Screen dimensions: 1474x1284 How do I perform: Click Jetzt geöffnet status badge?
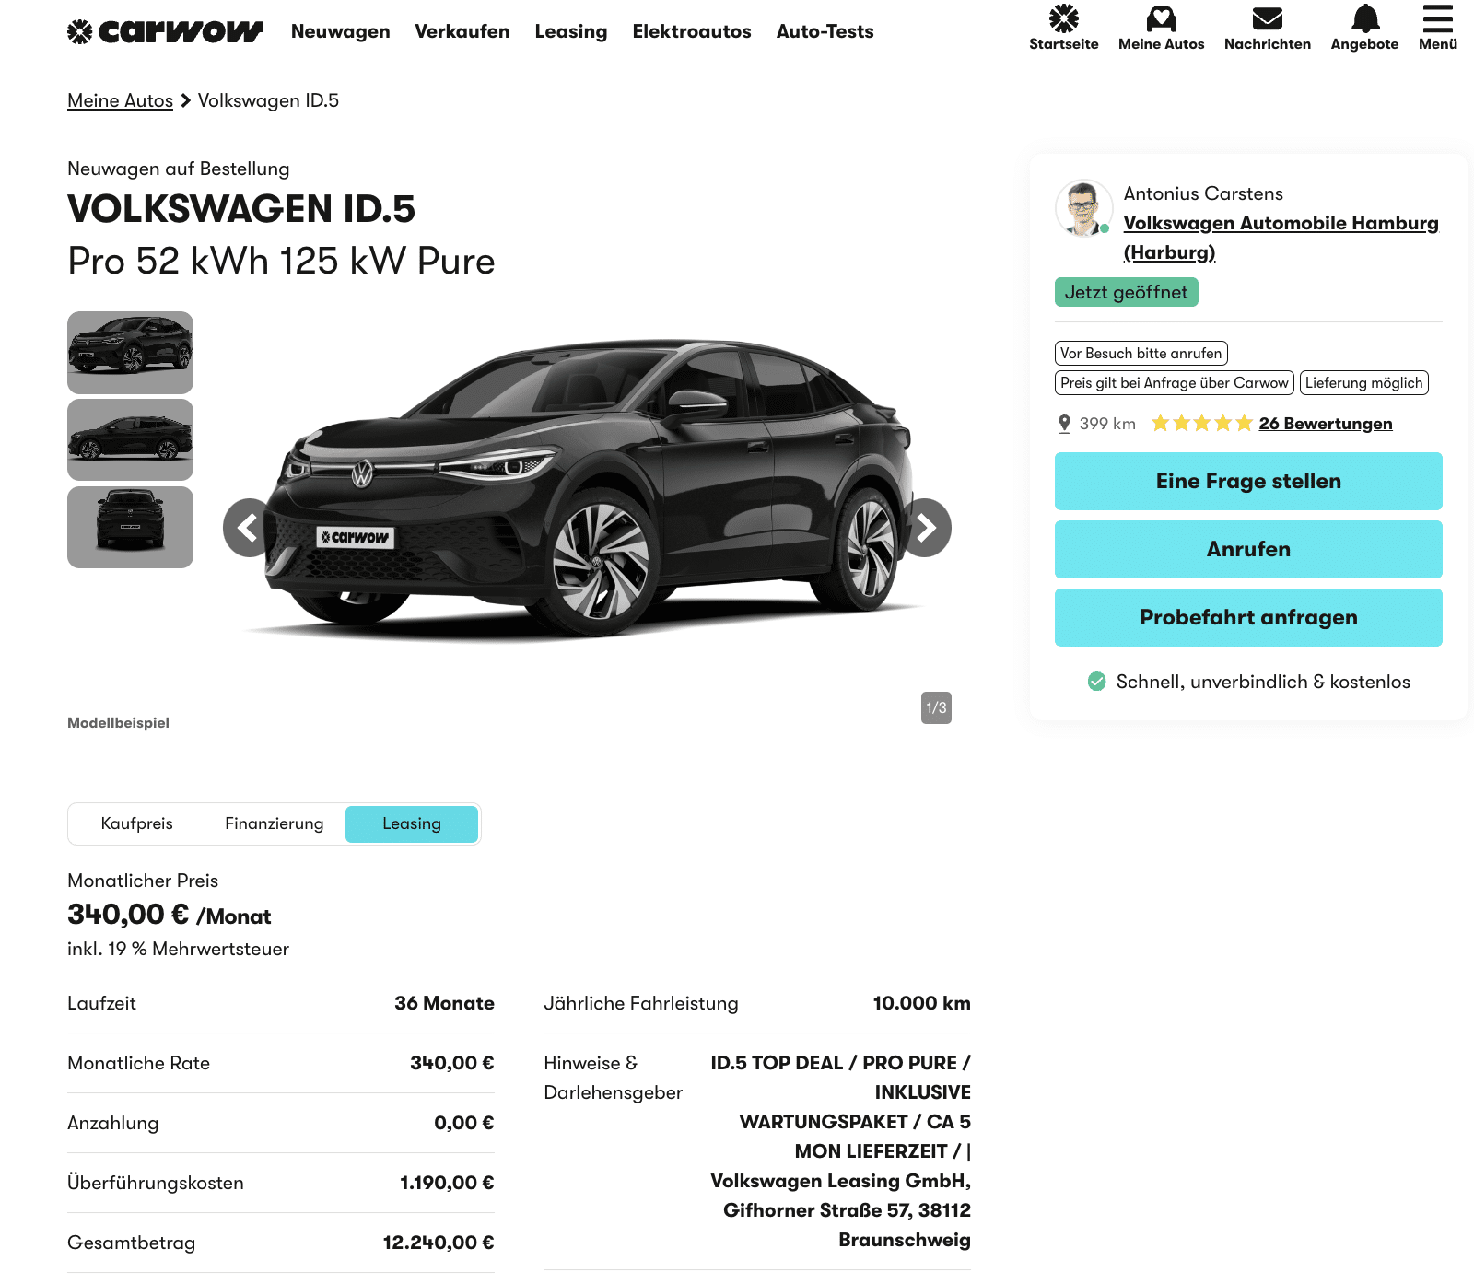(1126, 292)
